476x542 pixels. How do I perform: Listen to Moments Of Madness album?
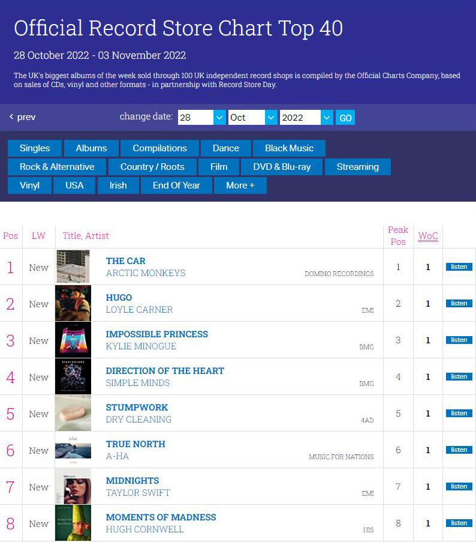[x=459, y=523]
